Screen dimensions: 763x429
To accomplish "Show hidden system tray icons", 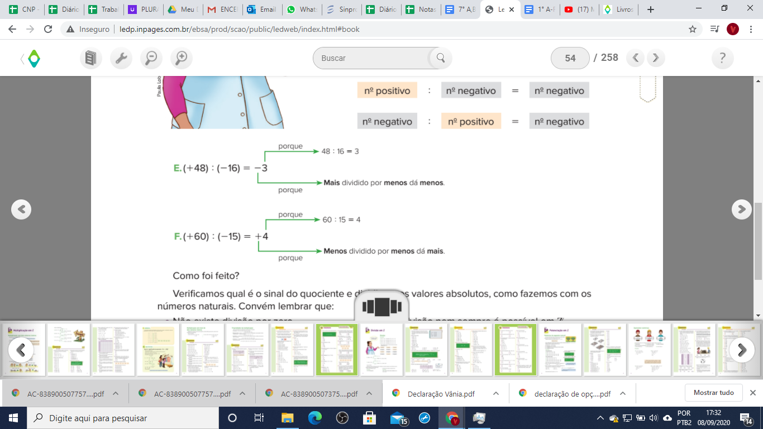I will click(600, 418).
